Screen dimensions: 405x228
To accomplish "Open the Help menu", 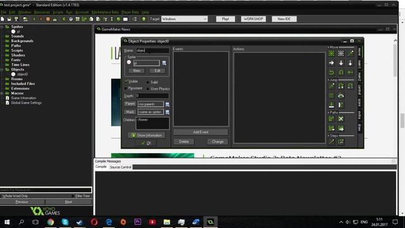I will click(146, 12).
